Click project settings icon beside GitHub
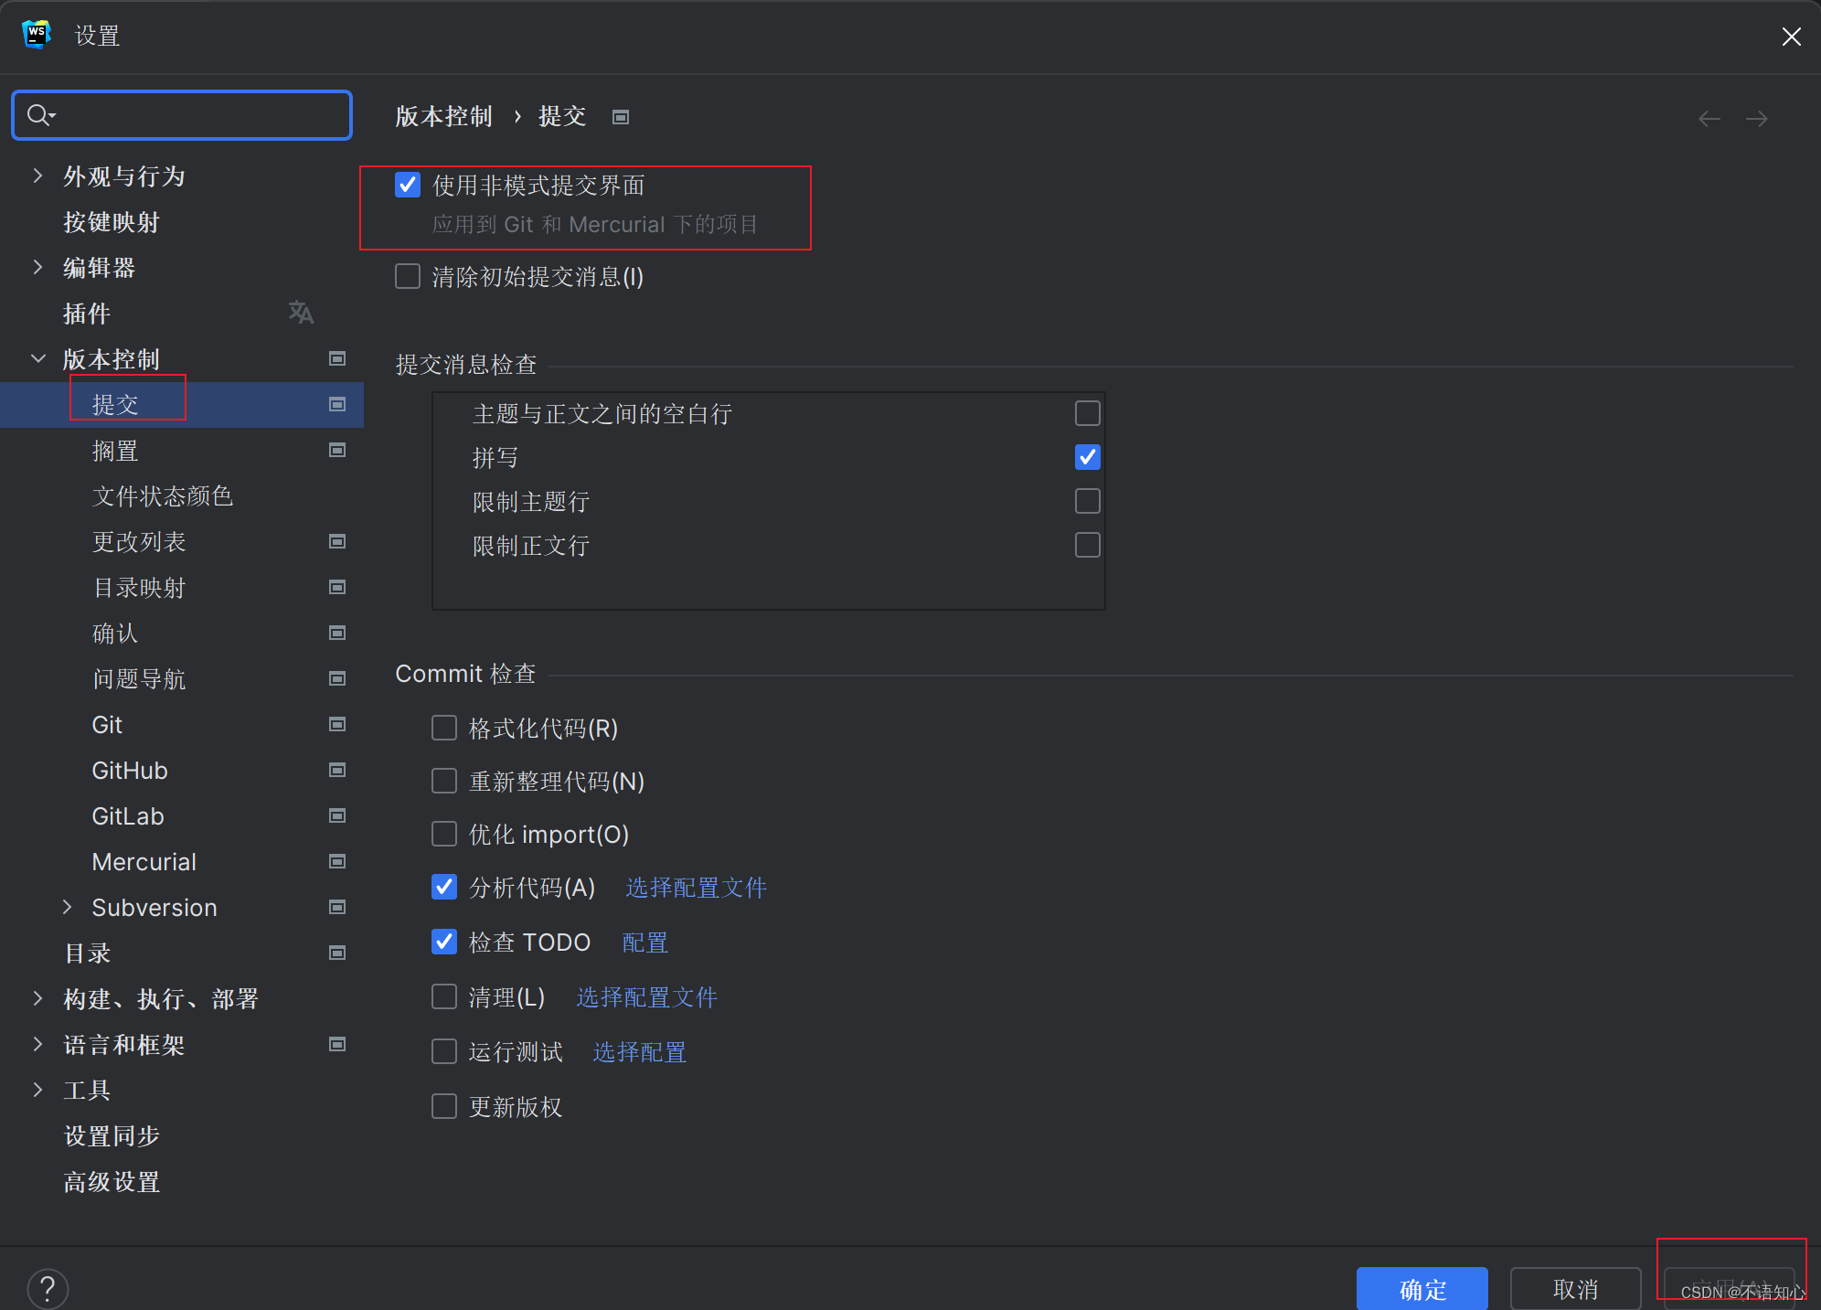This screenshot has width=1821, height=1310. pos(337,770)
